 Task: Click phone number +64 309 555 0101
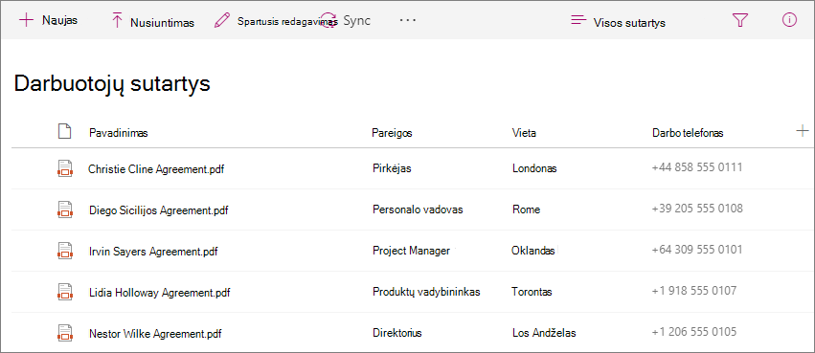pos(696,250)
